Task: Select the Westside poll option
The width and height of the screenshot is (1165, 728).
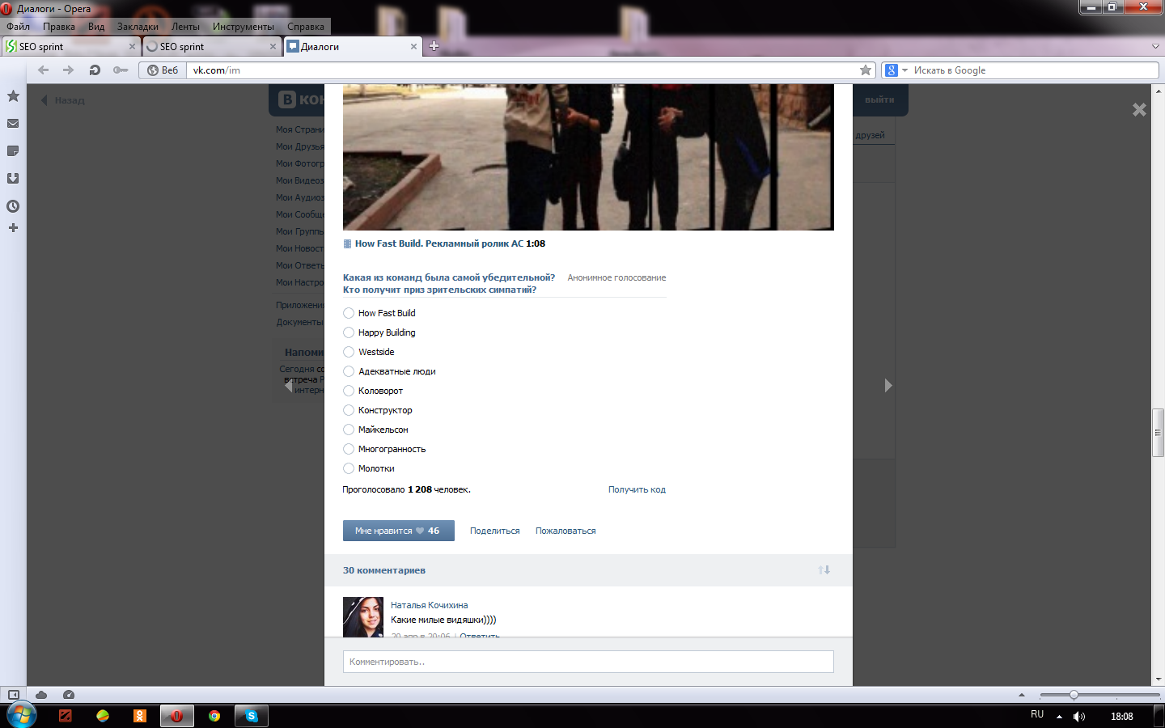Action: [x=349, y=352]
